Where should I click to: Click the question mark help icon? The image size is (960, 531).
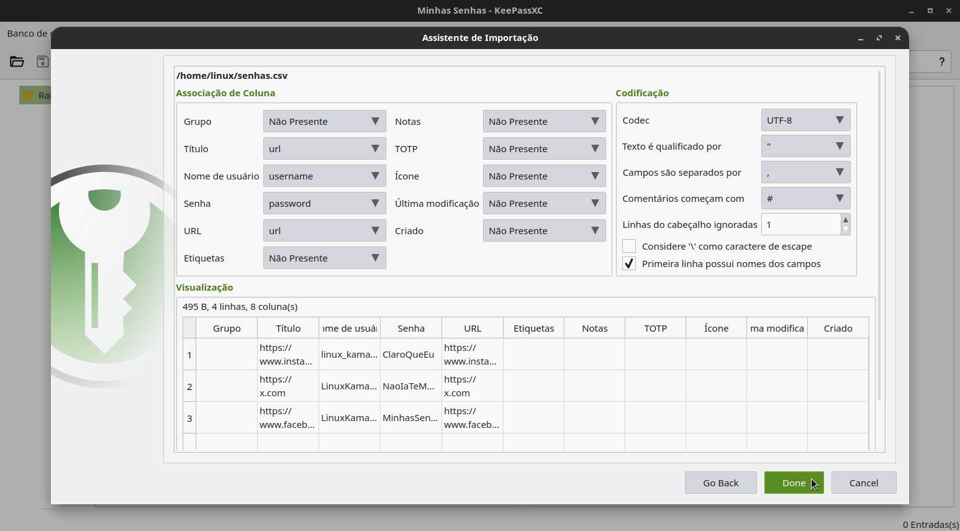941,61
